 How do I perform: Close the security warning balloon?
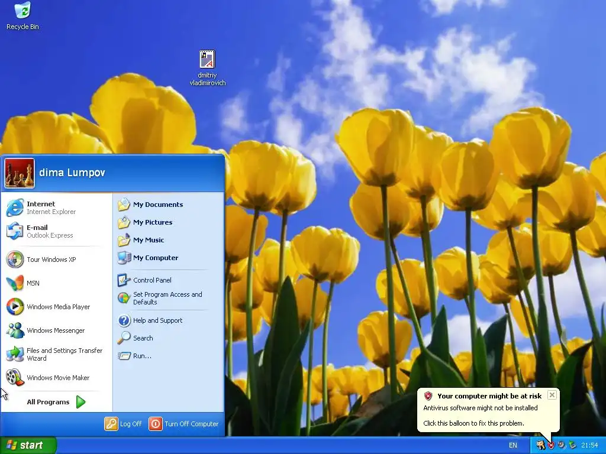(x=552, y=395)
